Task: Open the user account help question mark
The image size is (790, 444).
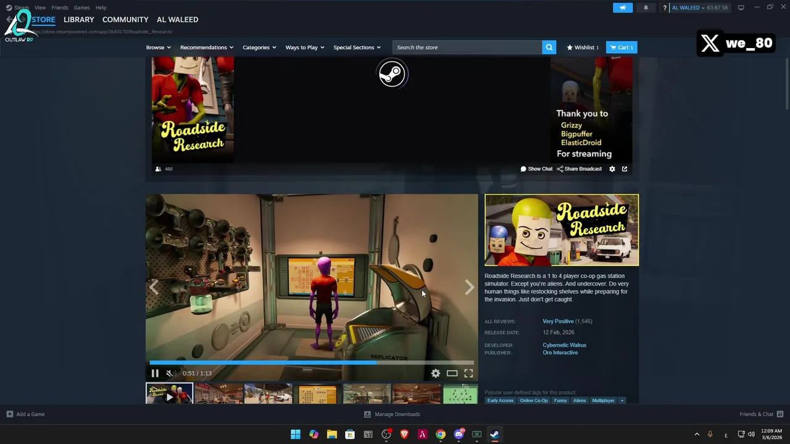Action: [x=665, y=7]
